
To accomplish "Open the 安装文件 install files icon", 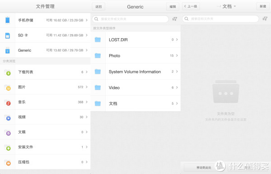I will 8,147.
